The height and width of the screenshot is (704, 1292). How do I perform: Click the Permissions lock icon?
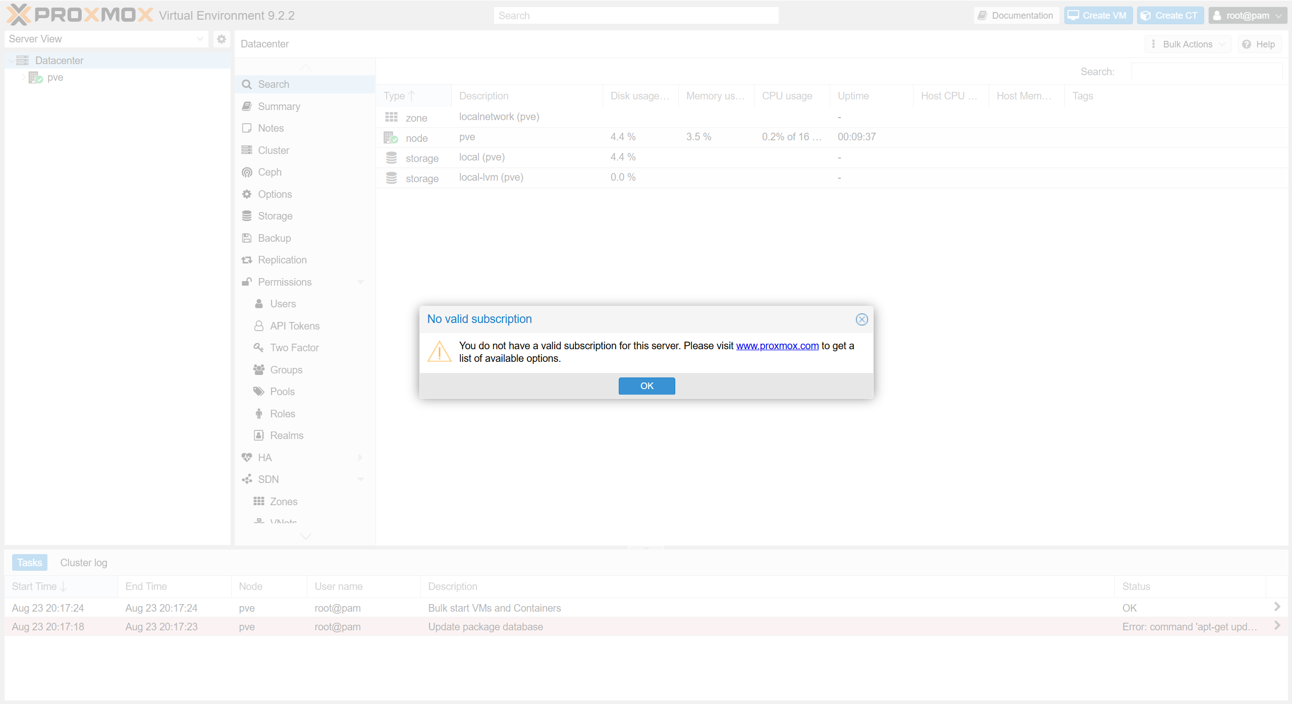(x=247, y=282)
